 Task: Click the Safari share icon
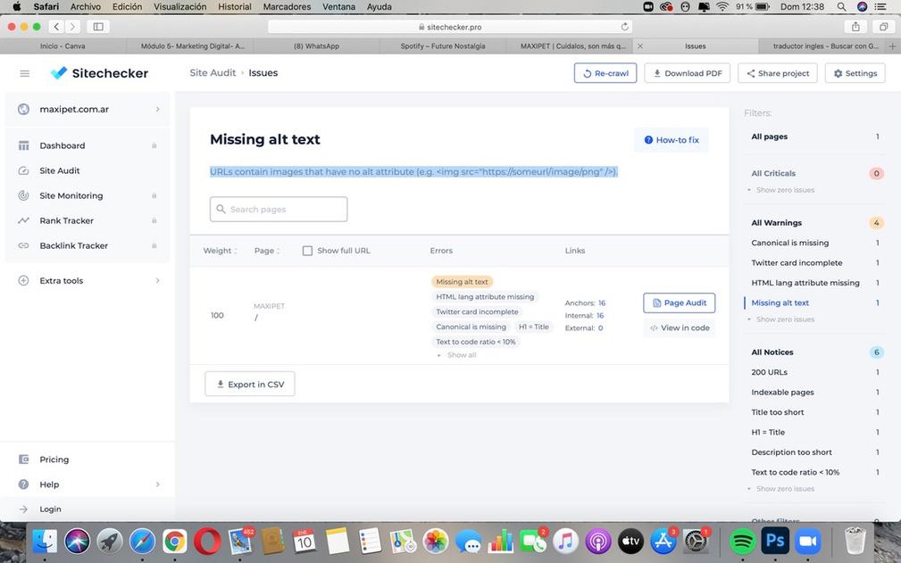[855, 27]
